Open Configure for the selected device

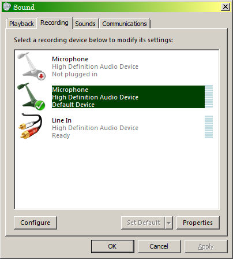35,223
